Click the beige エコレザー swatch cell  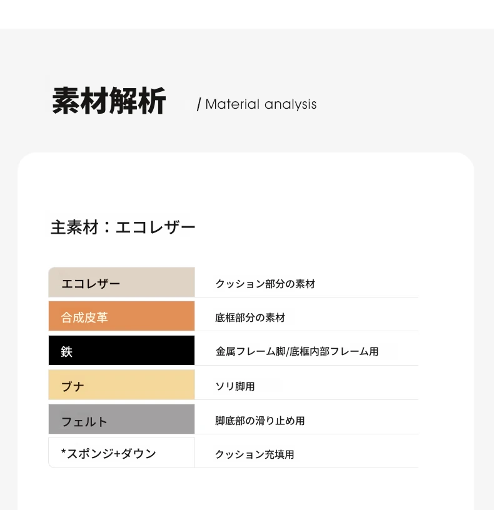122,282
